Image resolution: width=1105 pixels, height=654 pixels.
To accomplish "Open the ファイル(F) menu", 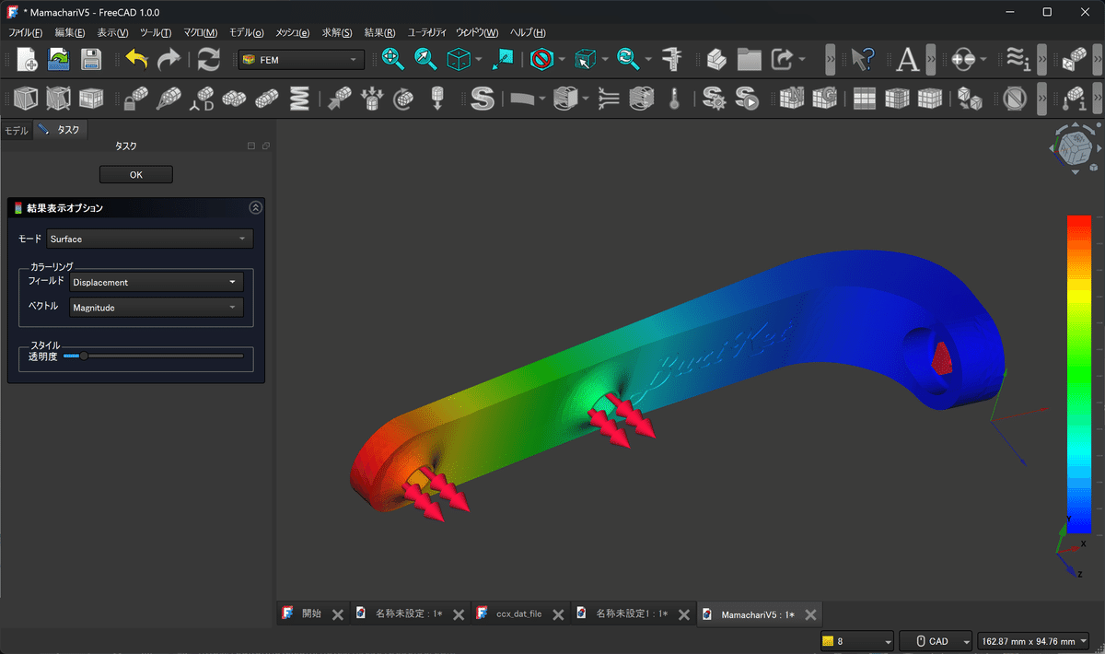I will [25, 32].
